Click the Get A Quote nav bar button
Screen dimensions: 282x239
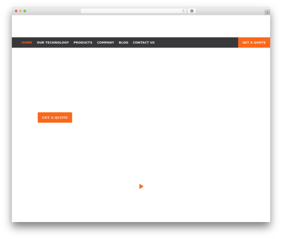(254, 42)
